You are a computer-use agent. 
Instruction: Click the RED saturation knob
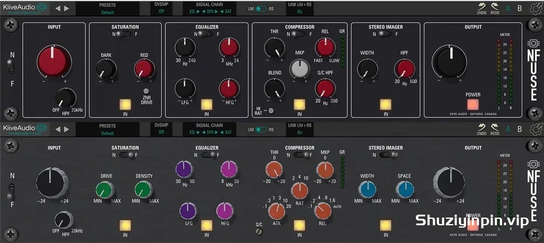(x=144, y=69)
